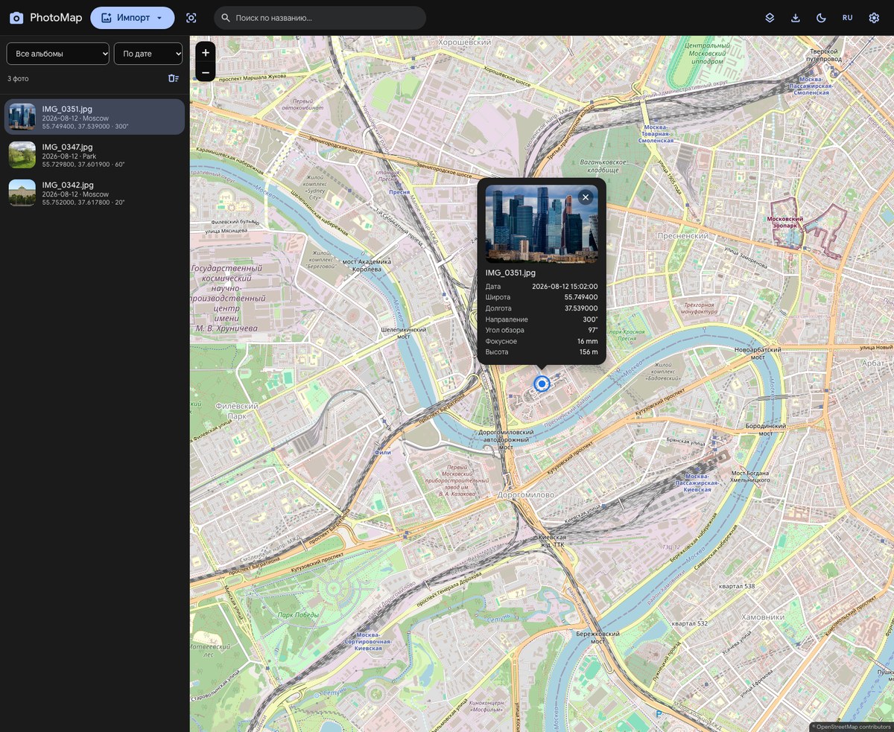Click the download export icon
894x732 pixels.
point(796,18)
